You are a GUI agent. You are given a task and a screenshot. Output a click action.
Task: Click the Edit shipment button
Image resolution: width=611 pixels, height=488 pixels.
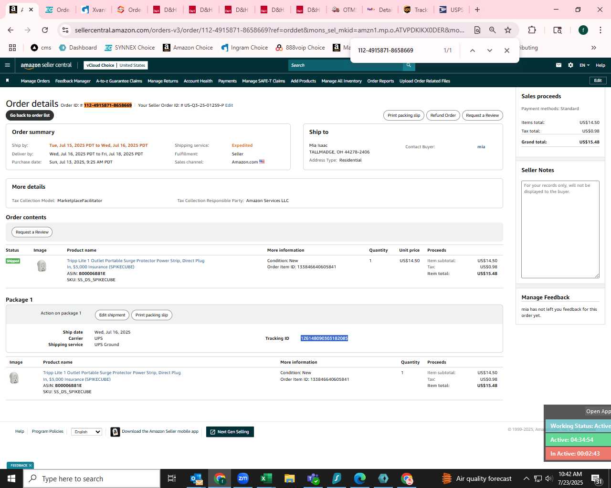click(112, 315)
